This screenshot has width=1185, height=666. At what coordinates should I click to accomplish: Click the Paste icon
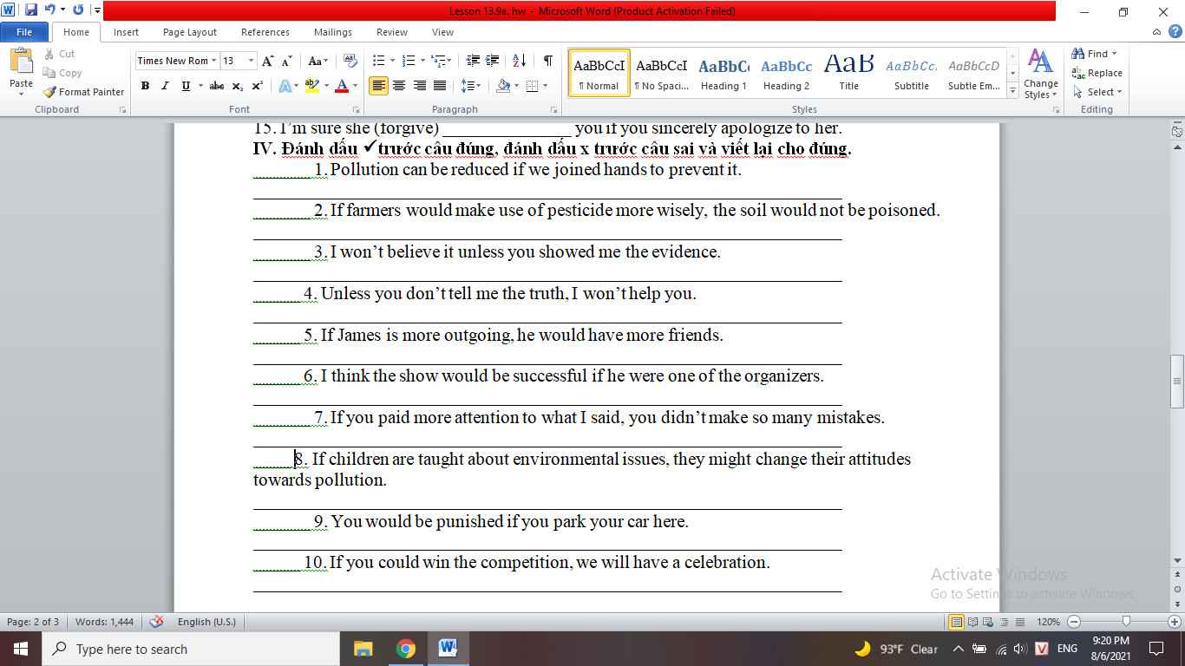pyautogui.click(x=21, y=63)
